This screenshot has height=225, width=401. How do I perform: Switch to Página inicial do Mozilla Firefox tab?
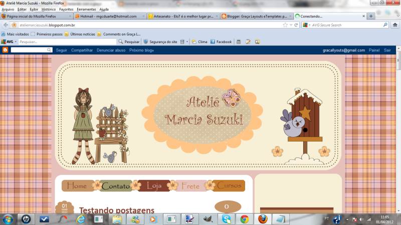36,16
